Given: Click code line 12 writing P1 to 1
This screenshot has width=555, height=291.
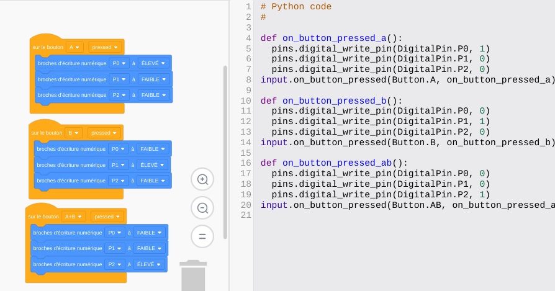Looking at the screenshot, I should click(381, 122).
